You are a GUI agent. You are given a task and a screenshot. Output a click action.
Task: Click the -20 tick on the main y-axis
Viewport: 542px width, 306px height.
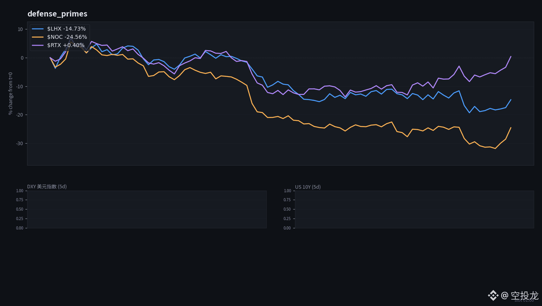[x=20, y=115]
